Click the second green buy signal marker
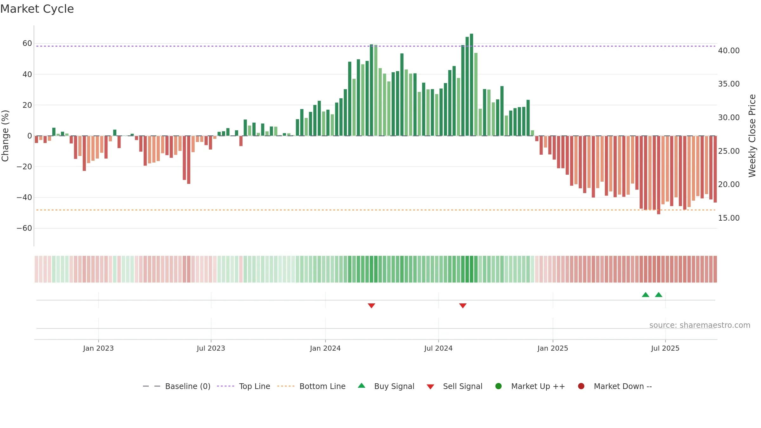Image resolution: width=761 pixels, height=428 pixels. [x=659, y=295]
